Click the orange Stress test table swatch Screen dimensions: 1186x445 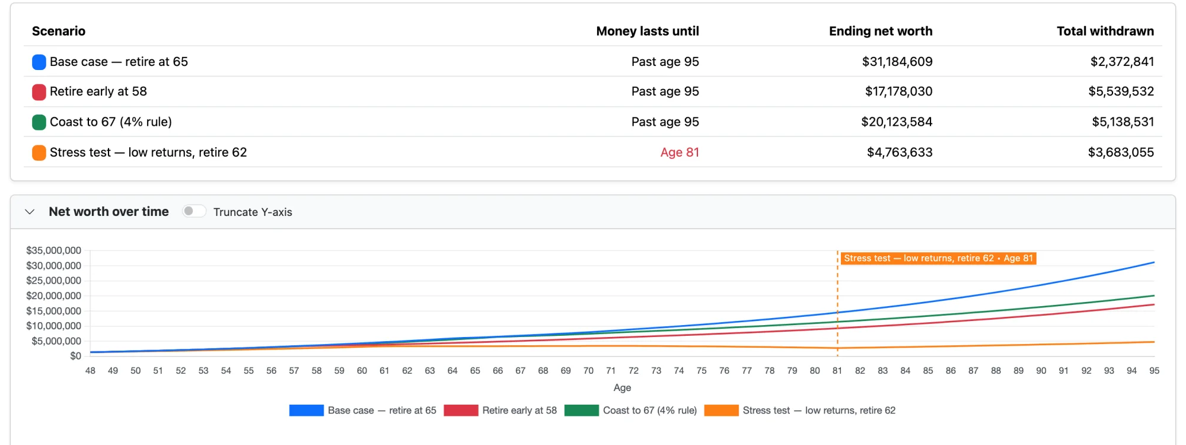coord(39,152)
